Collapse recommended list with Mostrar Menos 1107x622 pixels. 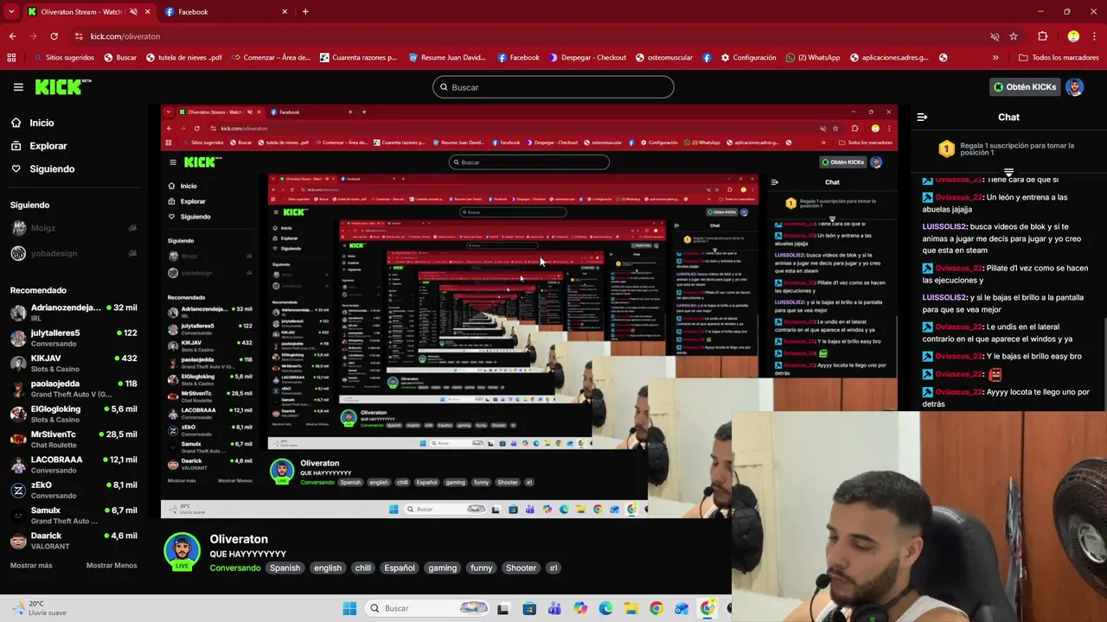(x=112, y=566)
